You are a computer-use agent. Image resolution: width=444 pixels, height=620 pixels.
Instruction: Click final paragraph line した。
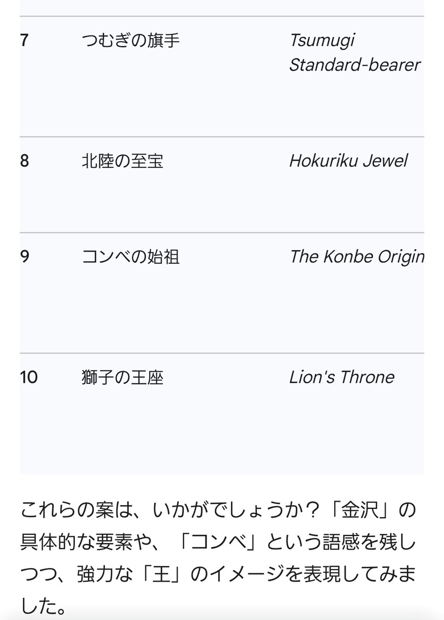click(x=43, y=606)
